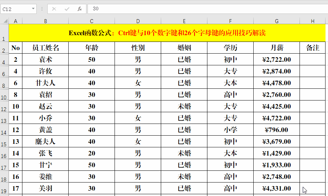The image size is (328, 196).
Task: Click the 年龄 header cell
Action: click(92, 48)
